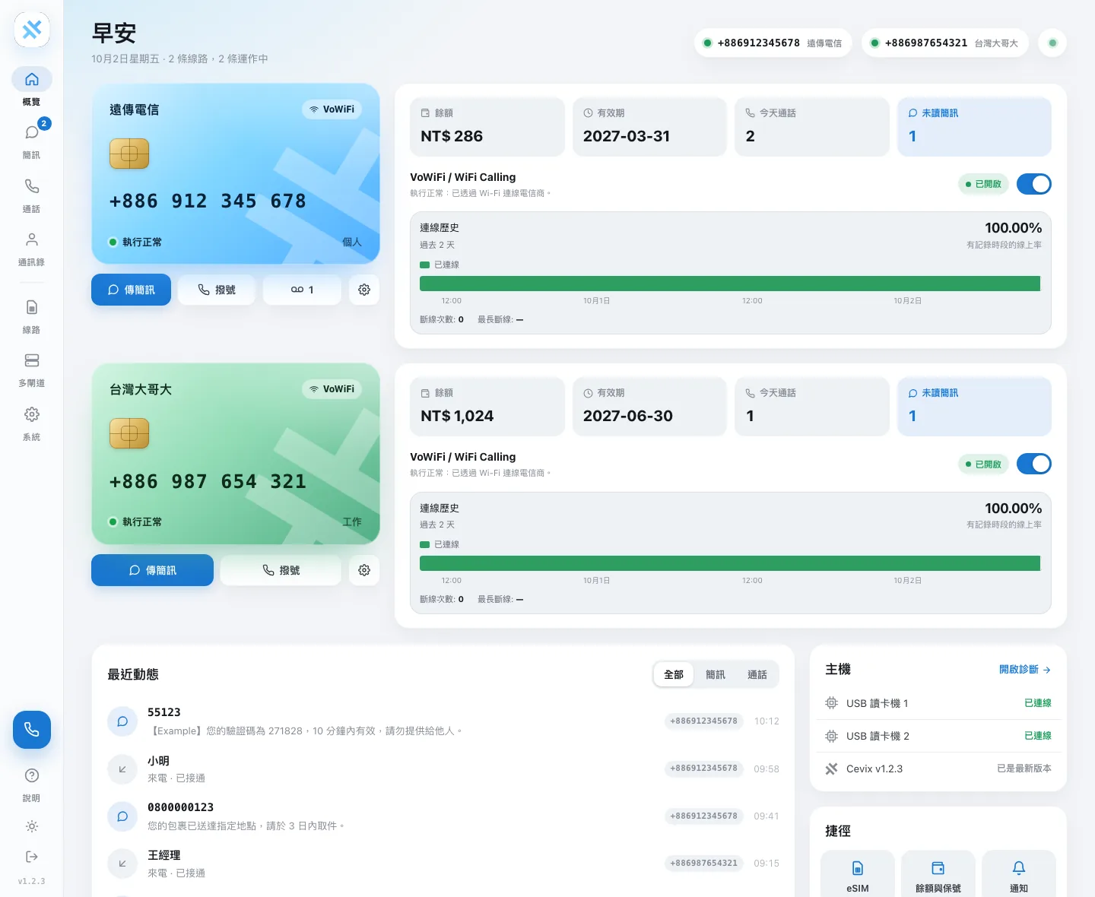This screenshot has height=897, width=1095.
Task: Switch to 簡訊 activity tab
Action: 716,674
